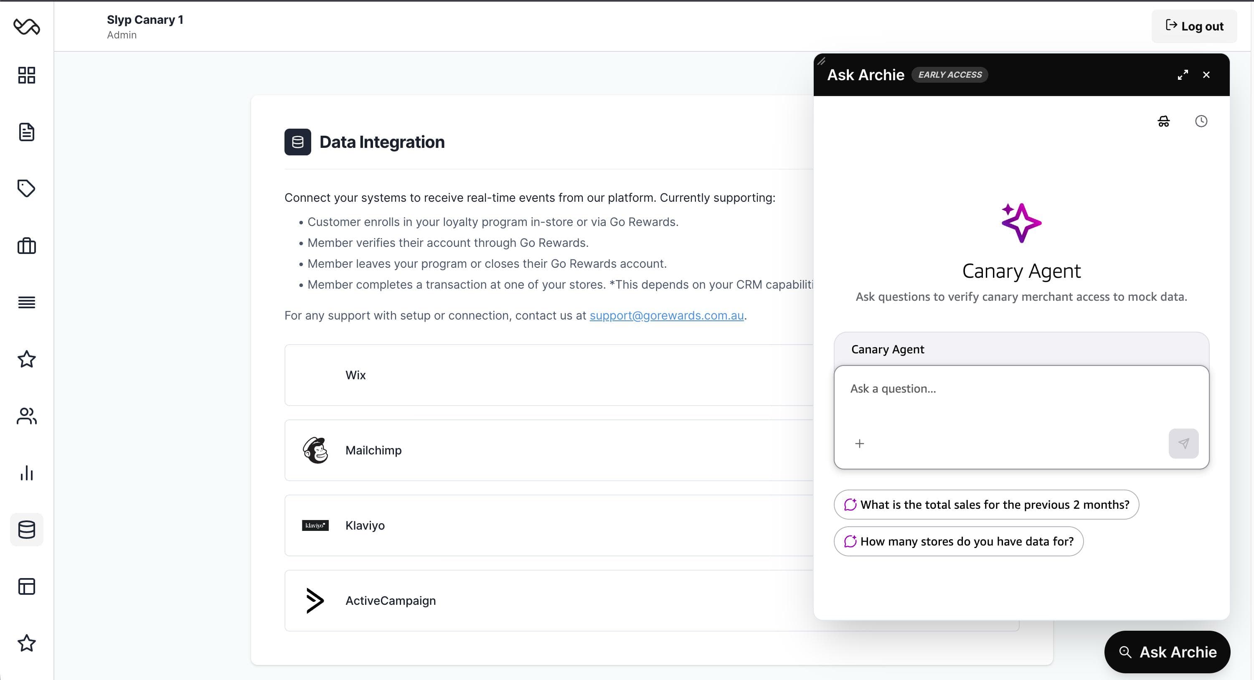
Task: Expand Ask Archie panel to fullscreen
Action: pyautogui.click(x=1183, y=74)
